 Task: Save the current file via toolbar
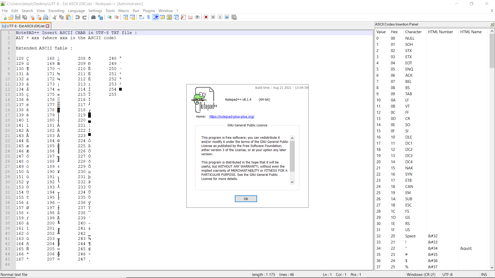[x=18, y=17]
